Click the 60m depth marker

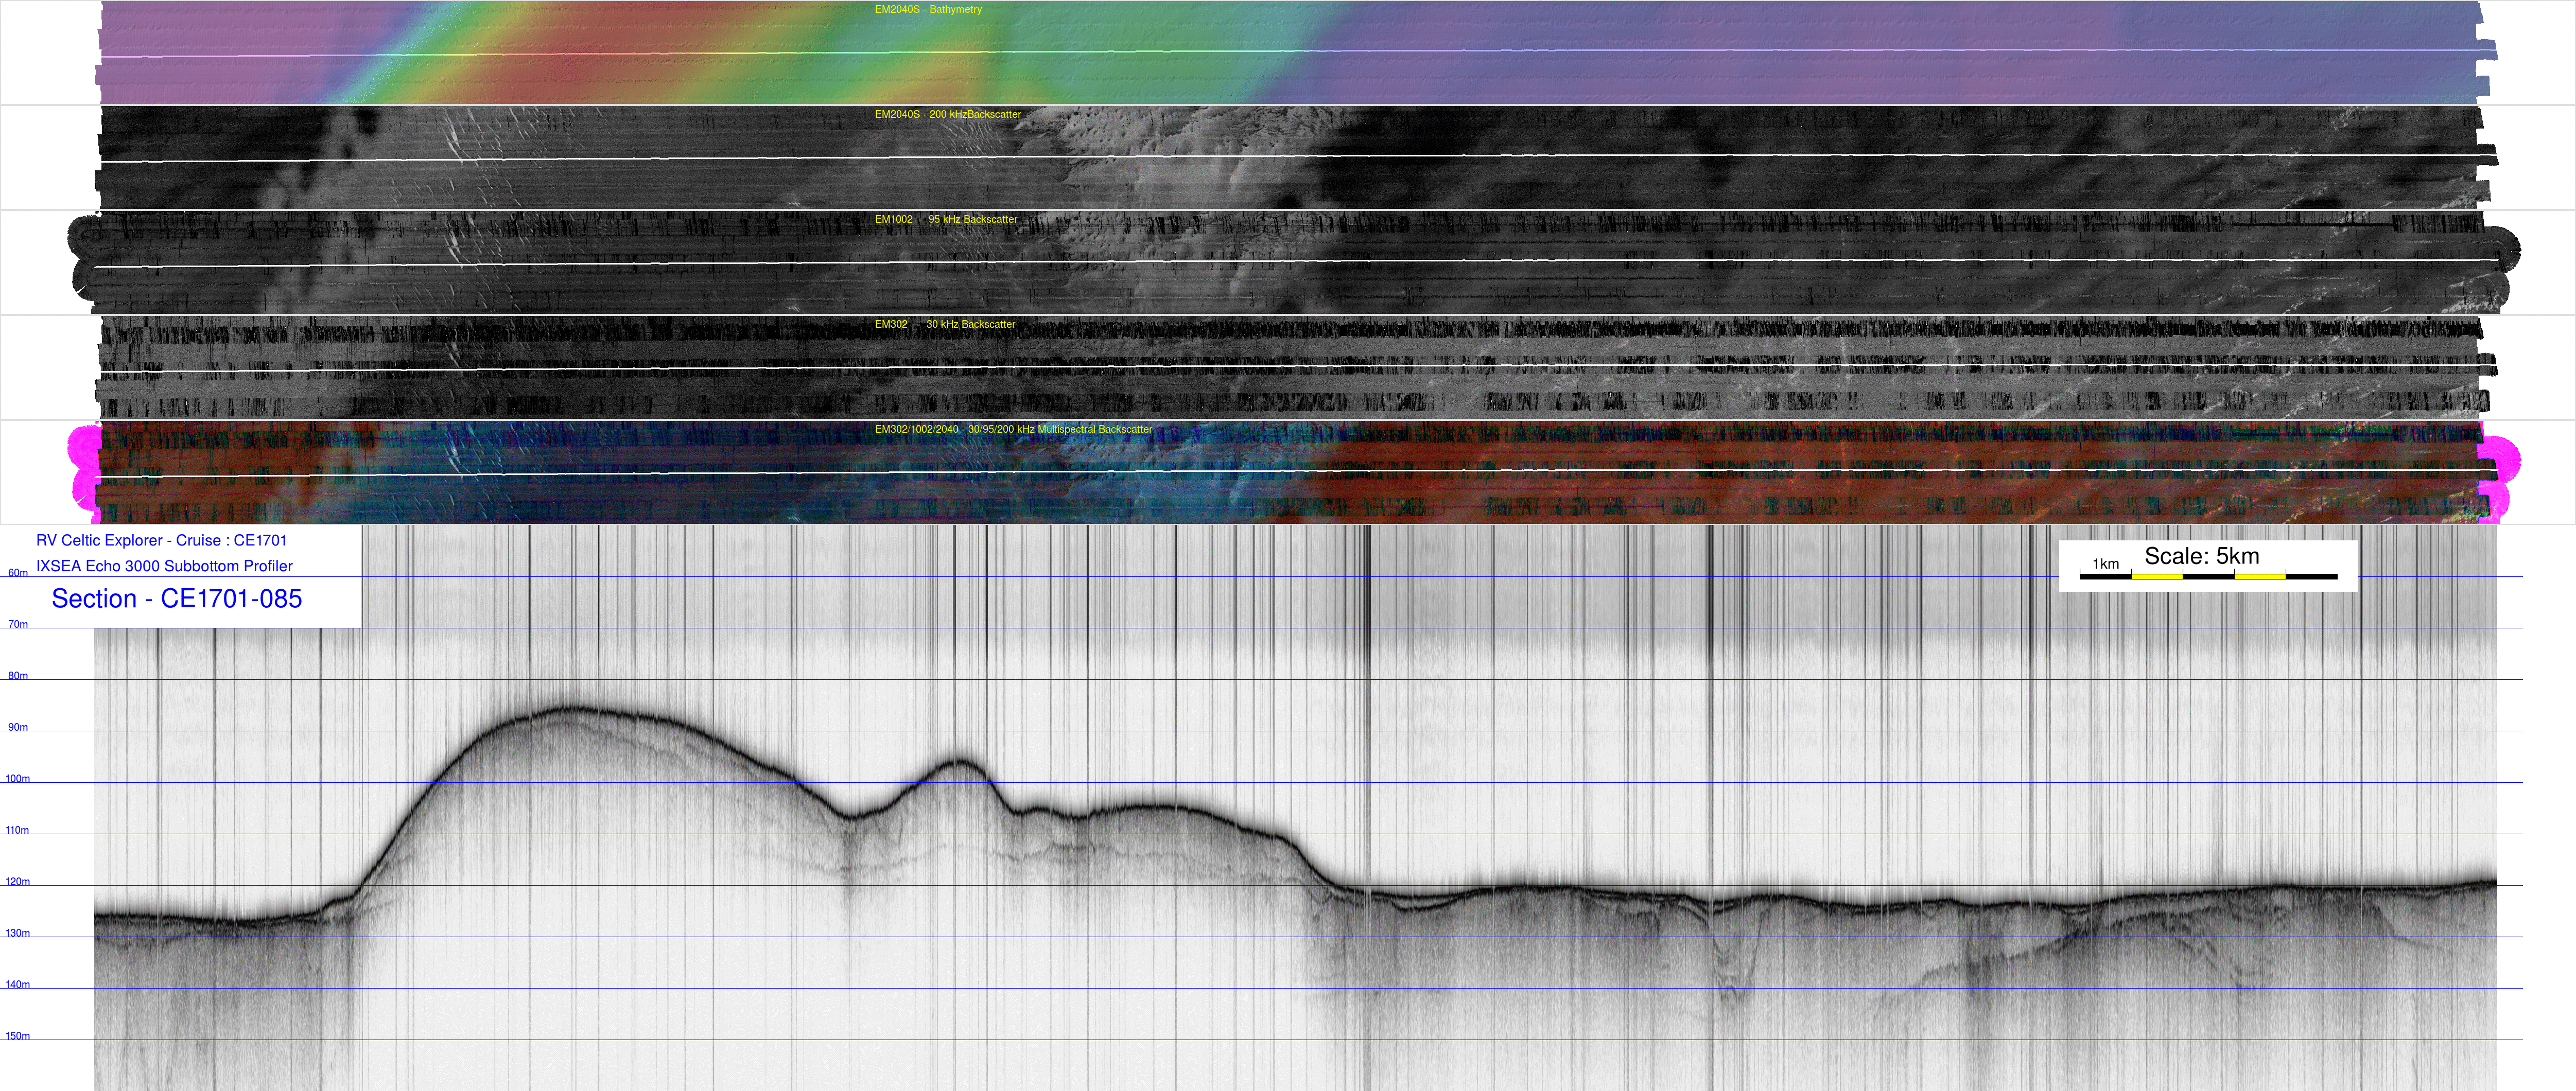(x=18, y=573)
